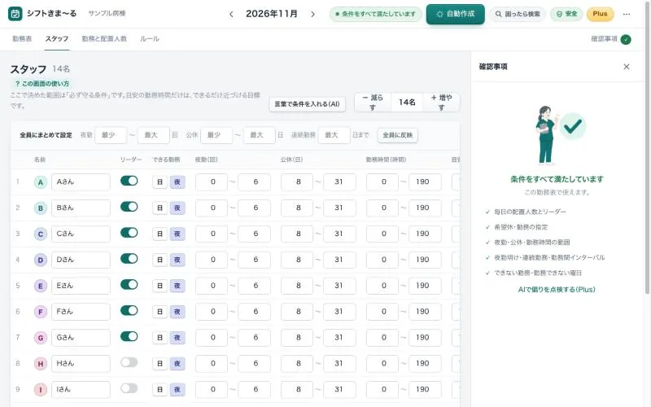Toggle night shift 夜 chip for Hさん
The image size is (651, 407).
(177, 364)
